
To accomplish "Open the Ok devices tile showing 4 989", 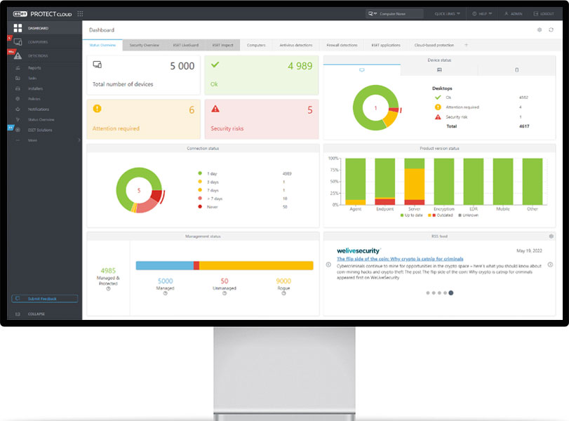I will tap(261, 75).
